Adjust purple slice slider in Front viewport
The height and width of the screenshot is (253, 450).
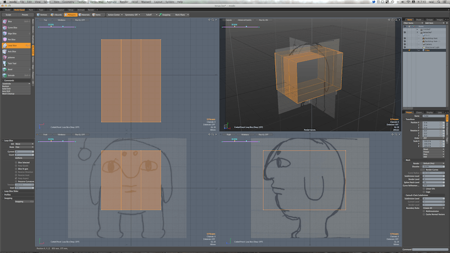tap(57, 141)
